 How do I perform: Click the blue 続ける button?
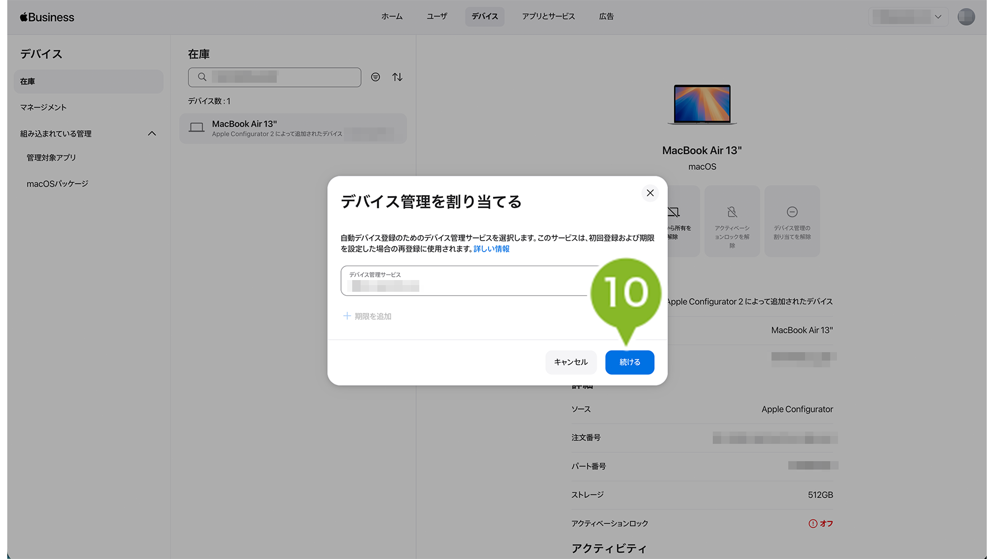(629, 362)
